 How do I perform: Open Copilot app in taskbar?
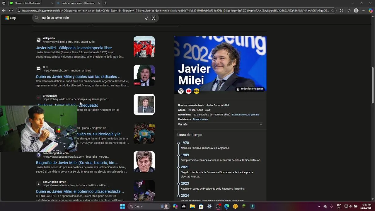(175, 206)
